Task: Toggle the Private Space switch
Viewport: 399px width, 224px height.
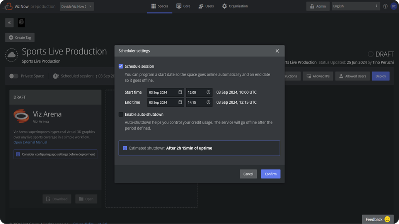Action: tap(14, 76)
